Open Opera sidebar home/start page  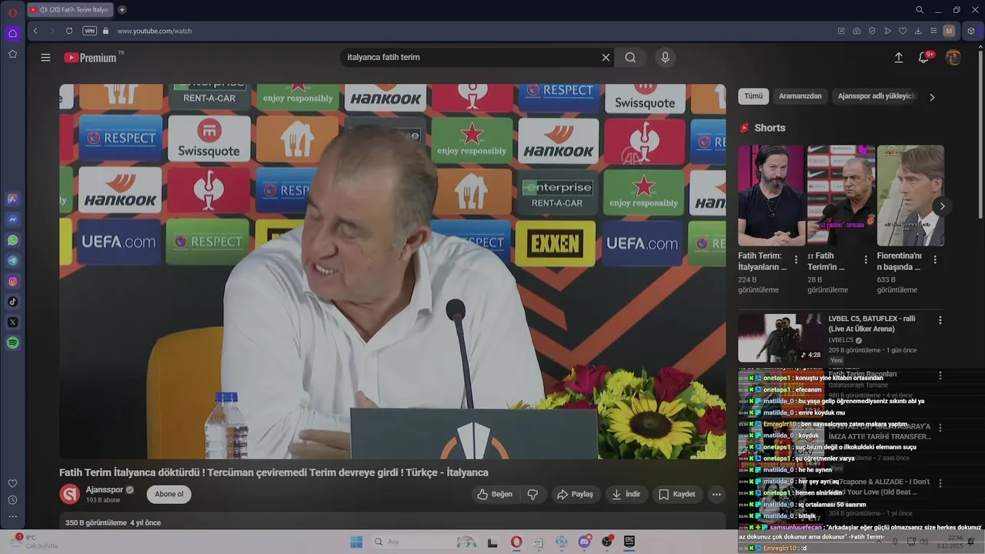coord(12,33)
